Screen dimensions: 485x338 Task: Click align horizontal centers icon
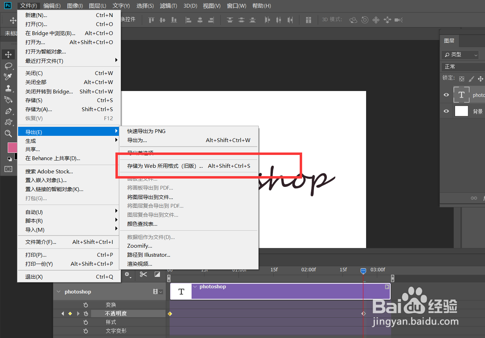(200, 20)
